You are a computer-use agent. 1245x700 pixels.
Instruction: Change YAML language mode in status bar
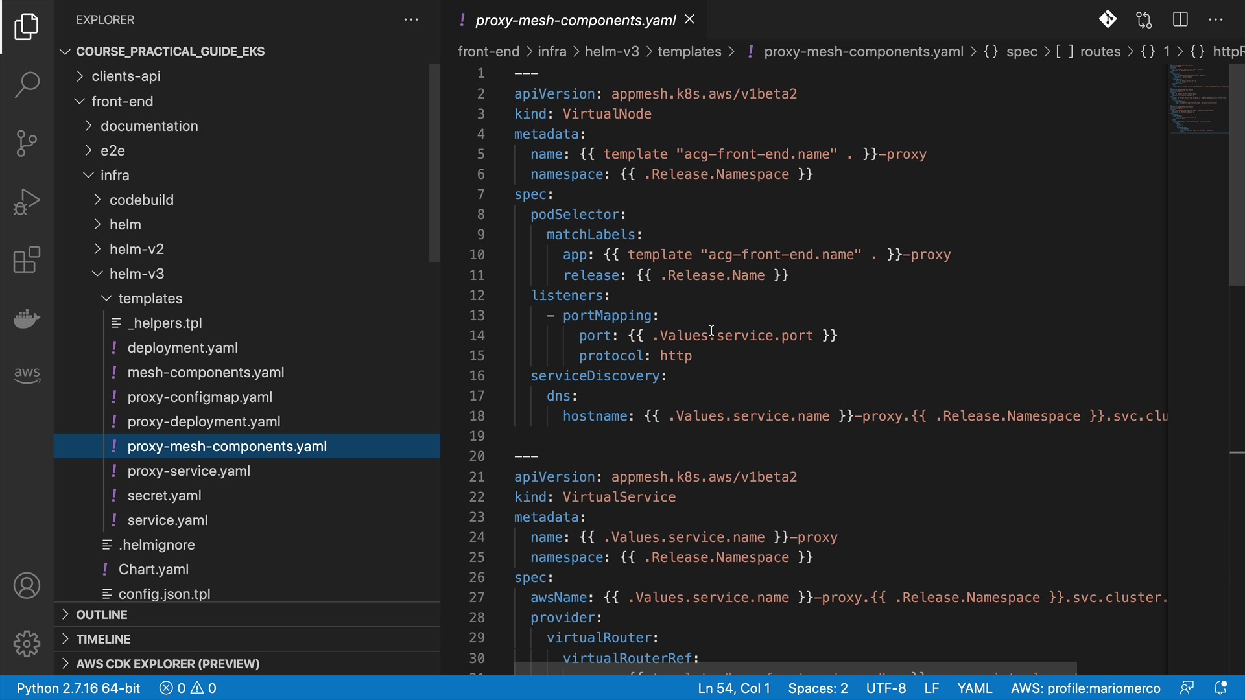pos(975,688)
